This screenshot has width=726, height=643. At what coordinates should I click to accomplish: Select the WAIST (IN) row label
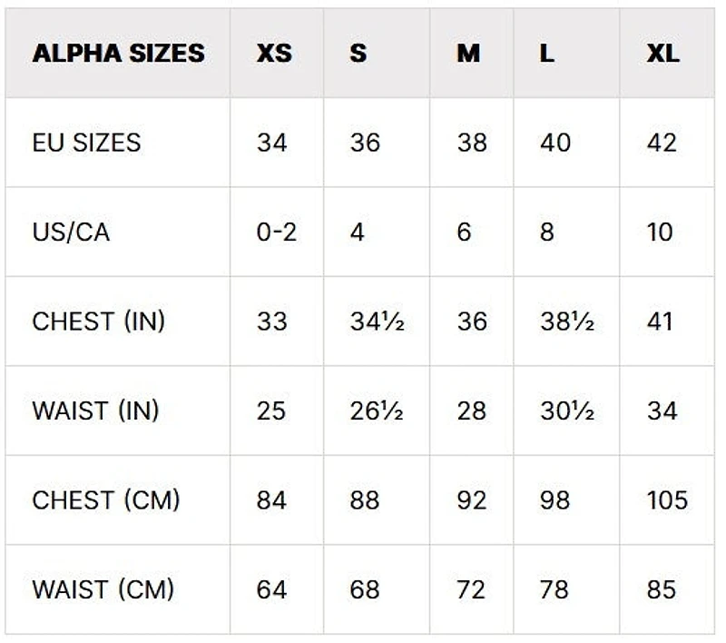point(95,411)
